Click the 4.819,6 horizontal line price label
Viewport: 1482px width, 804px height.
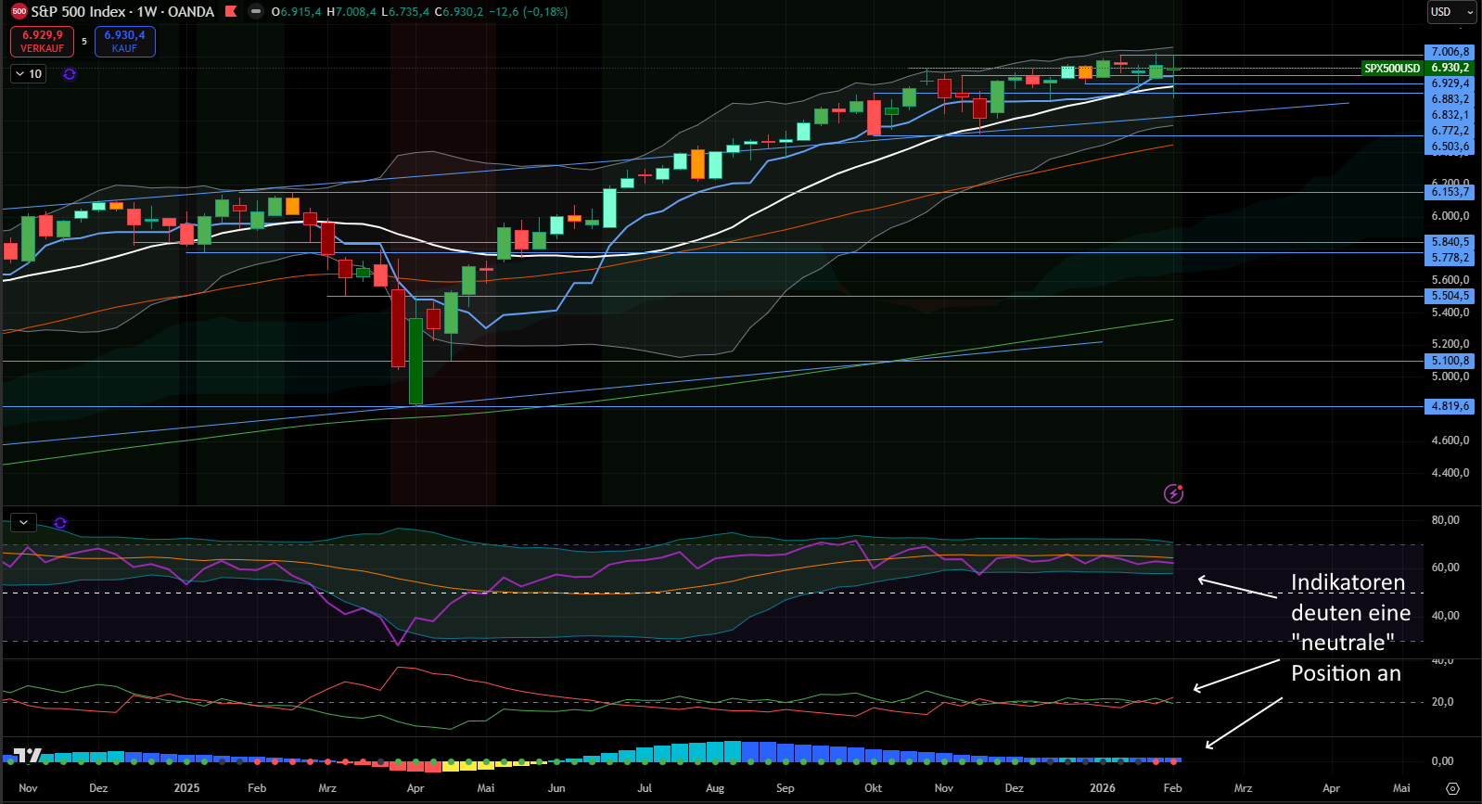(1450, 406)
